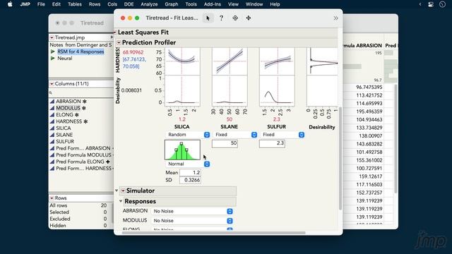Click the SULFUR desirability curve plot
This screenshot has height=254, width=452.
pos(277,90)
